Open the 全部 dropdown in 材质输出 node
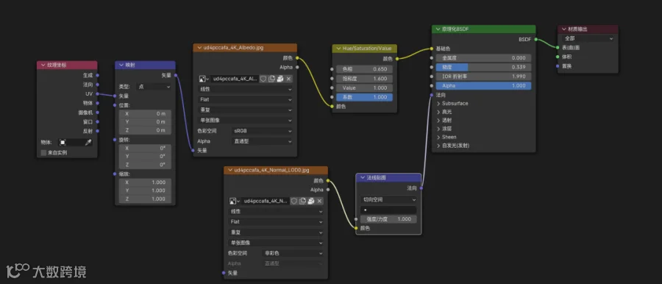This screenshot has height=284, width=662. [x=588, y=38]
